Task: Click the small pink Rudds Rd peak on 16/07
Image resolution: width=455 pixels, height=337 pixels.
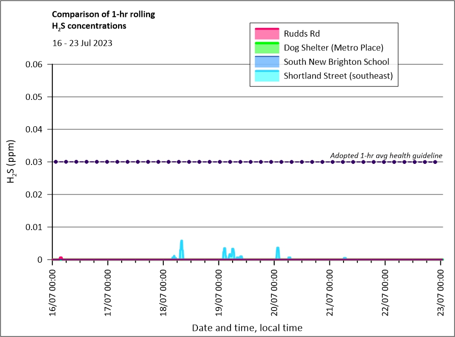Action: (61, 258)
